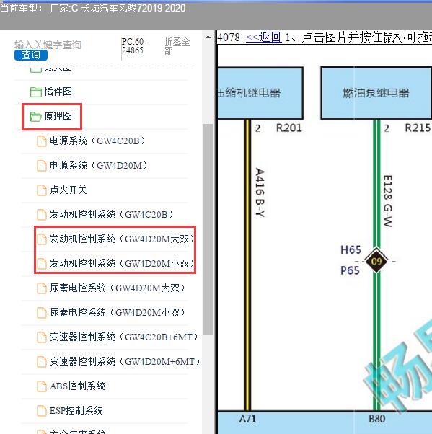
Task: Click document icon beside 变速器控制系统（GW4C20B+6MT）
Action: click(x=42, y=337)
